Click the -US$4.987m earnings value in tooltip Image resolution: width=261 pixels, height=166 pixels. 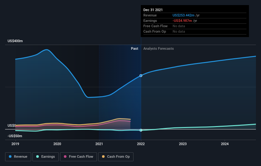(182, 21)
